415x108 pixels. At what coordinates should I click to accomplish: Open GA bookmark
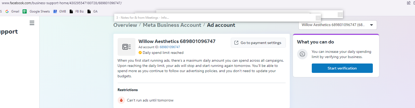(92, 11)
